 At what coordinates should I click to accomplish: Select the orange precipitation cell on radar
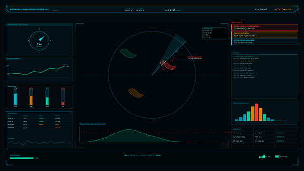pyautogui.click(x=136, y=93)
